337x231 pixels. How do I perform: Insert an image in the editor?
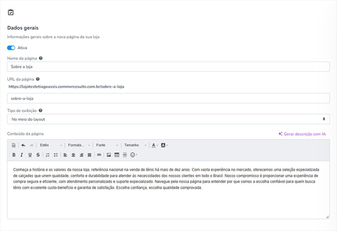pos(109,155)
